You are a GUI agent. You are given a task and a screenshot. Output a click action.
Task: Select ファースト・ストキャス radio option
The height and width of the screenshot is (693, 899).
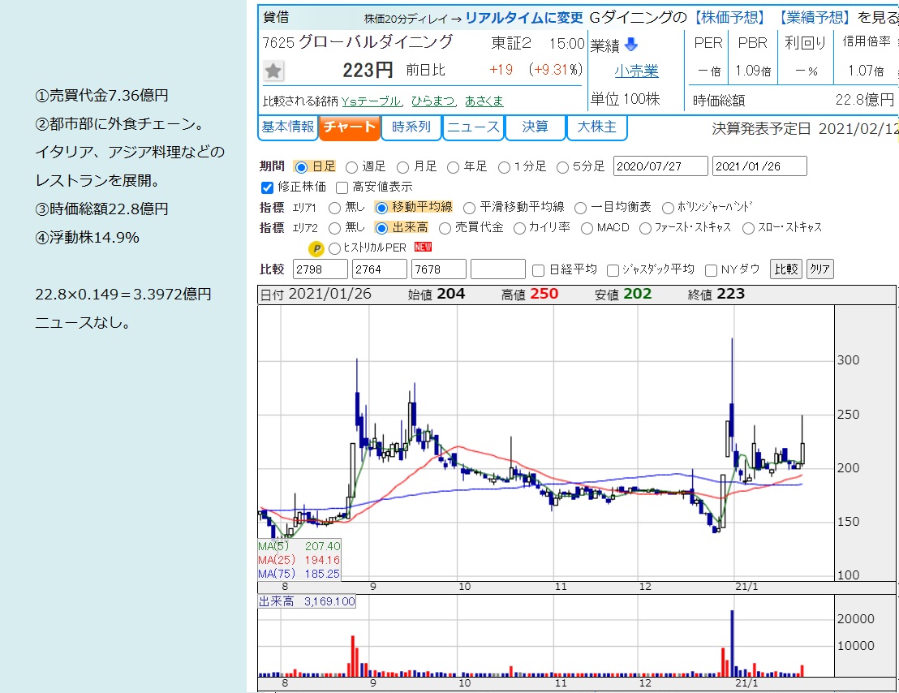click(645, 228)
